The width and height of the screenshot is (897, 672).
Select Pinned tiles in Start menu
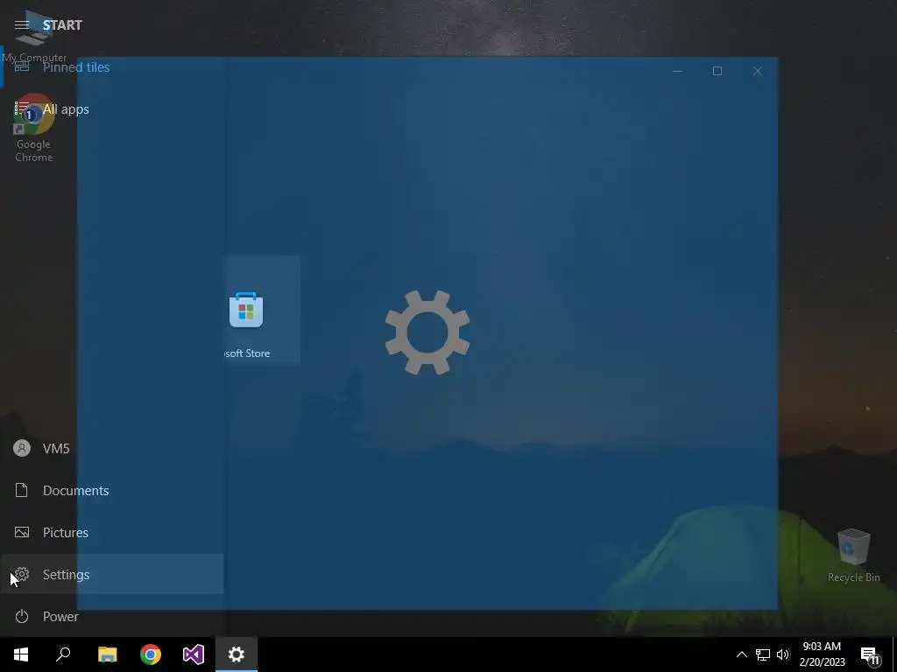pyautogui.click(x=112, y=67)
